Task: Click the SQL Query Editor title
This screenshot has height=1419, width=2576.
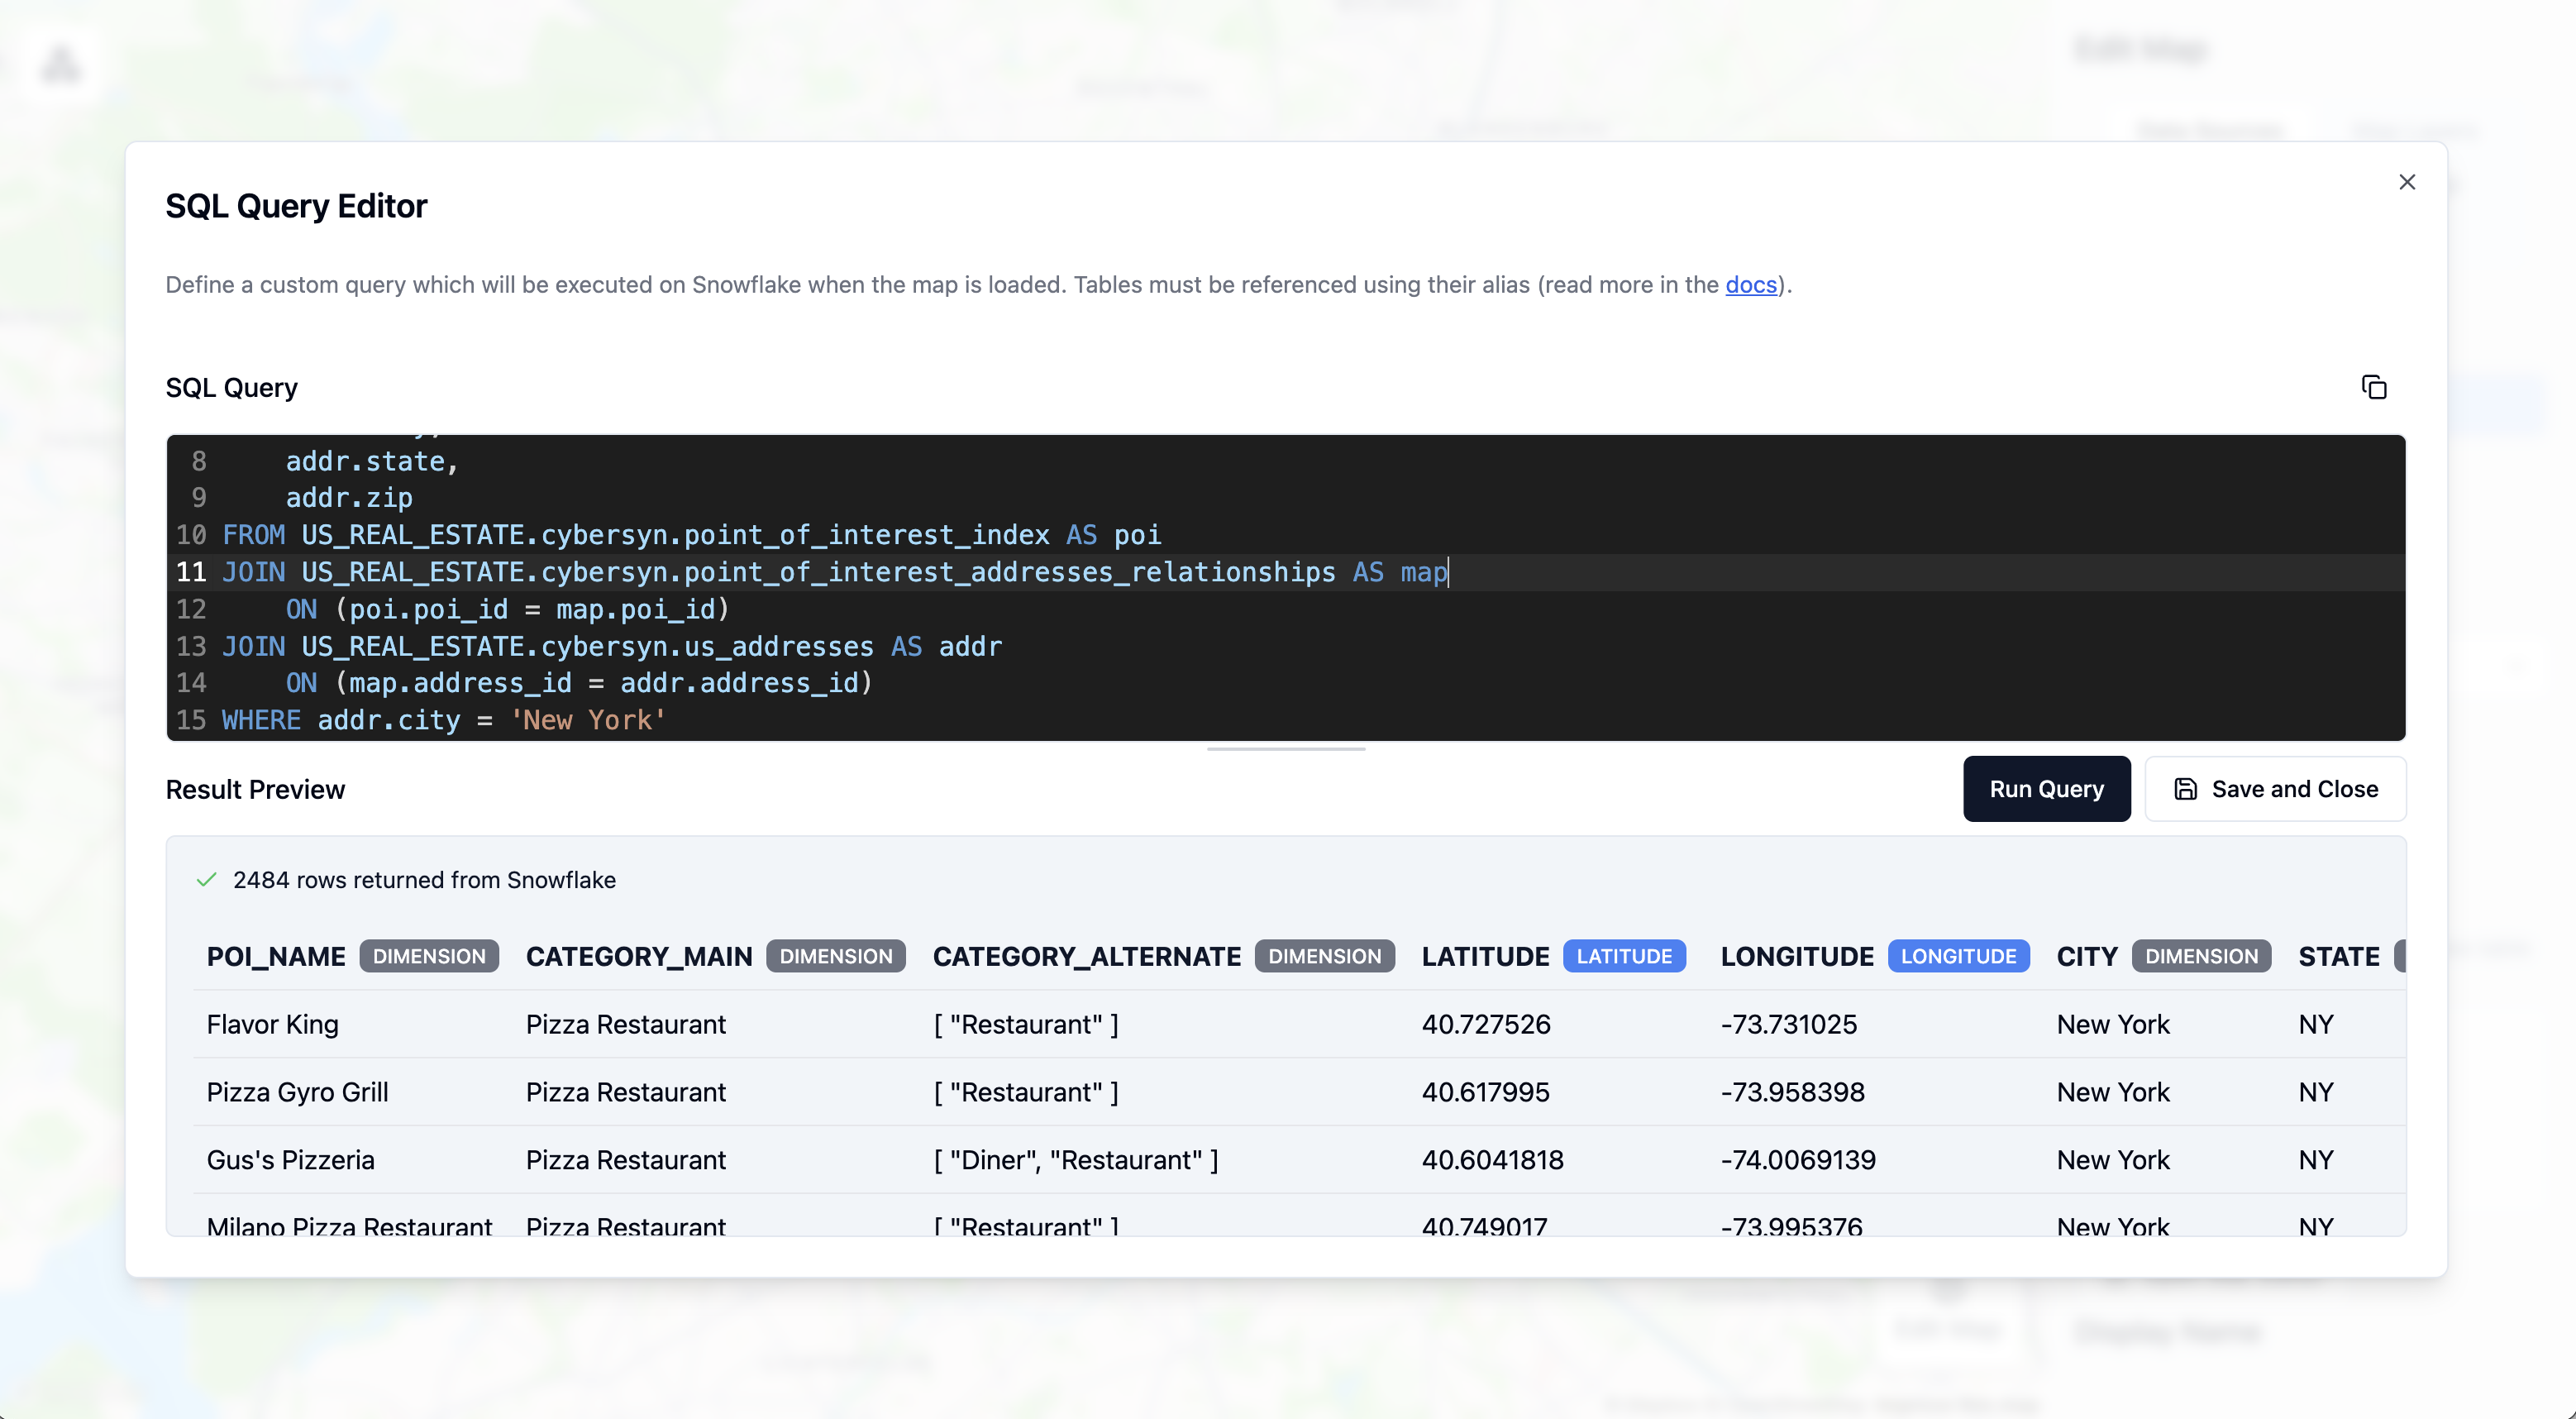Action: [296, 206]
